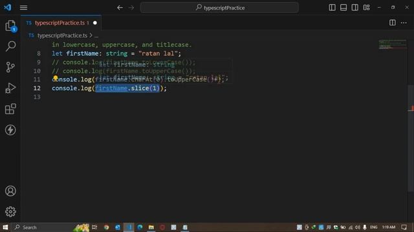
Task: Open the More Actions ellipsis menu
Action: coord(404,23)
